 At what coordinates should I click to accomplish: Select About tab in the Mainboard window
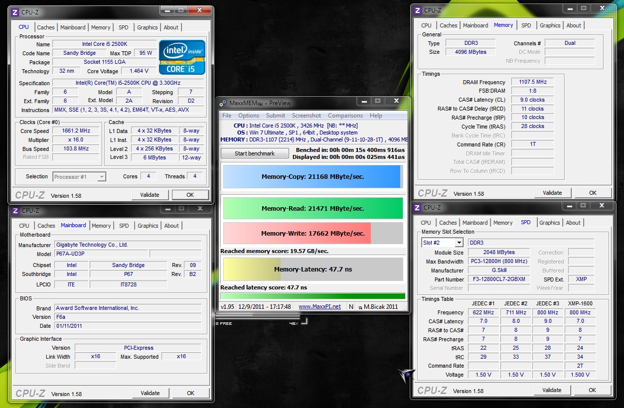coord(171,226)
